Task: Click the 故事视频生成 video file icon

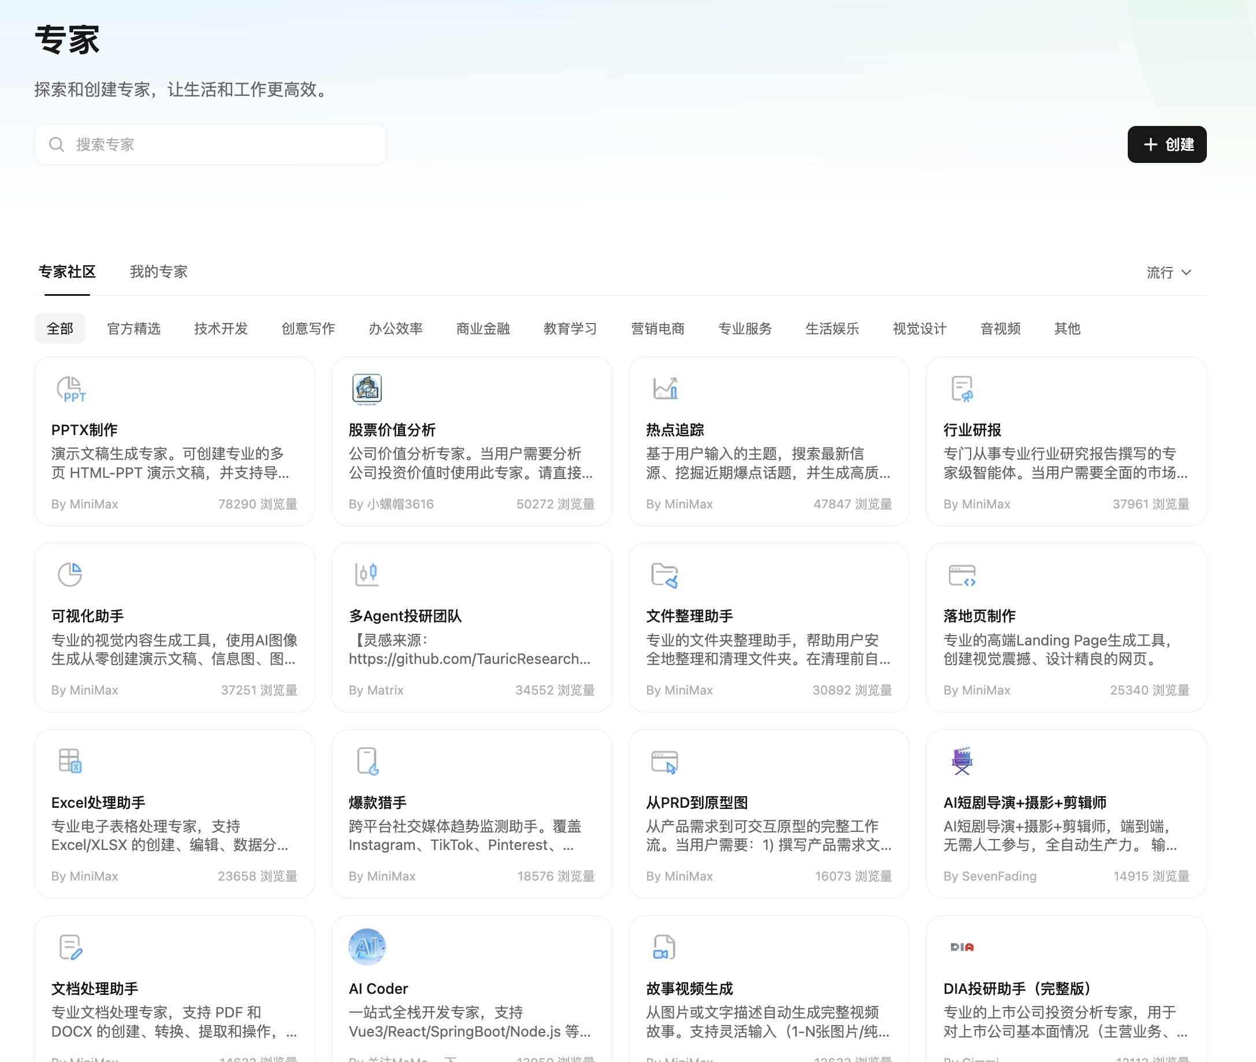Action: pos(664,946)
